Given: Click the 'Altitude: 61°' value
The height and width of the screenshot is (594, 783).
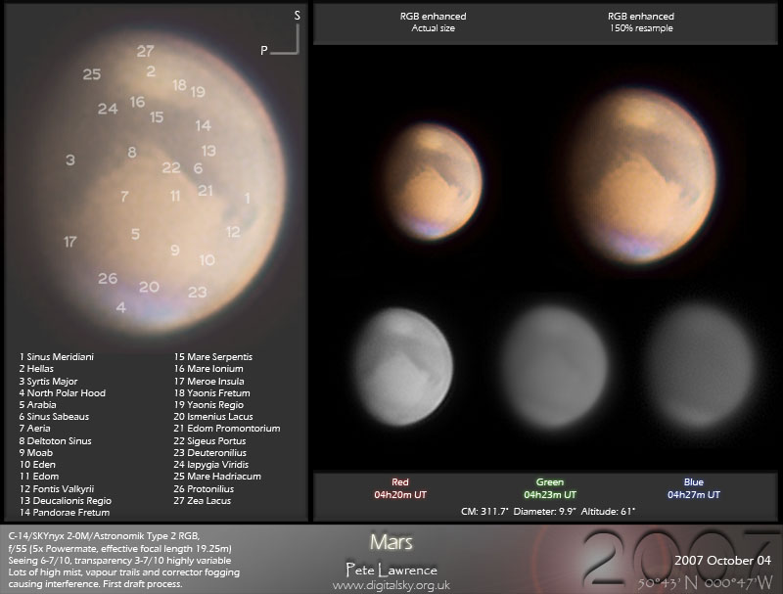Looking at the screenshot, I should pyautogui.click(x=608, y=511).
